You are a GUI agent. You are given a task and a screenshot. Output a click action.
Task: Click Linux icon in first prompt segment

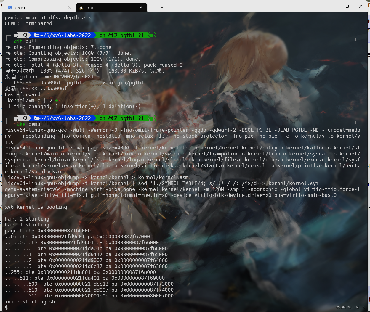click(x=25, y=35)
